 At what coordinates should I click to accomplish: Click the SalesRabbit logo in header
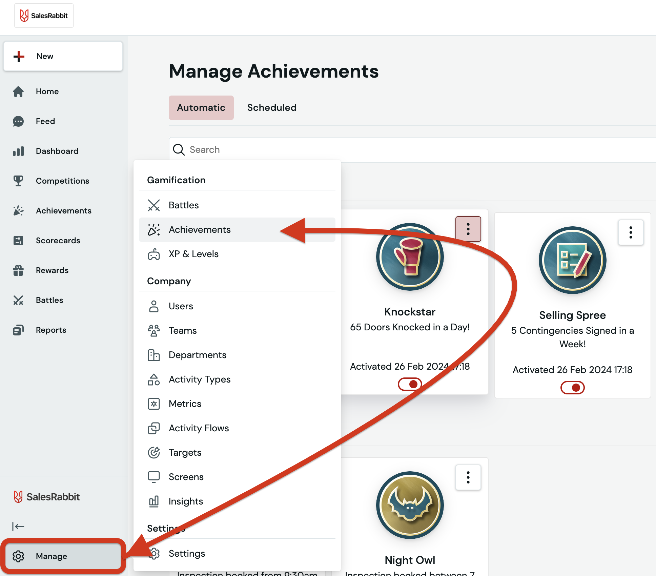tap(44, 16)
